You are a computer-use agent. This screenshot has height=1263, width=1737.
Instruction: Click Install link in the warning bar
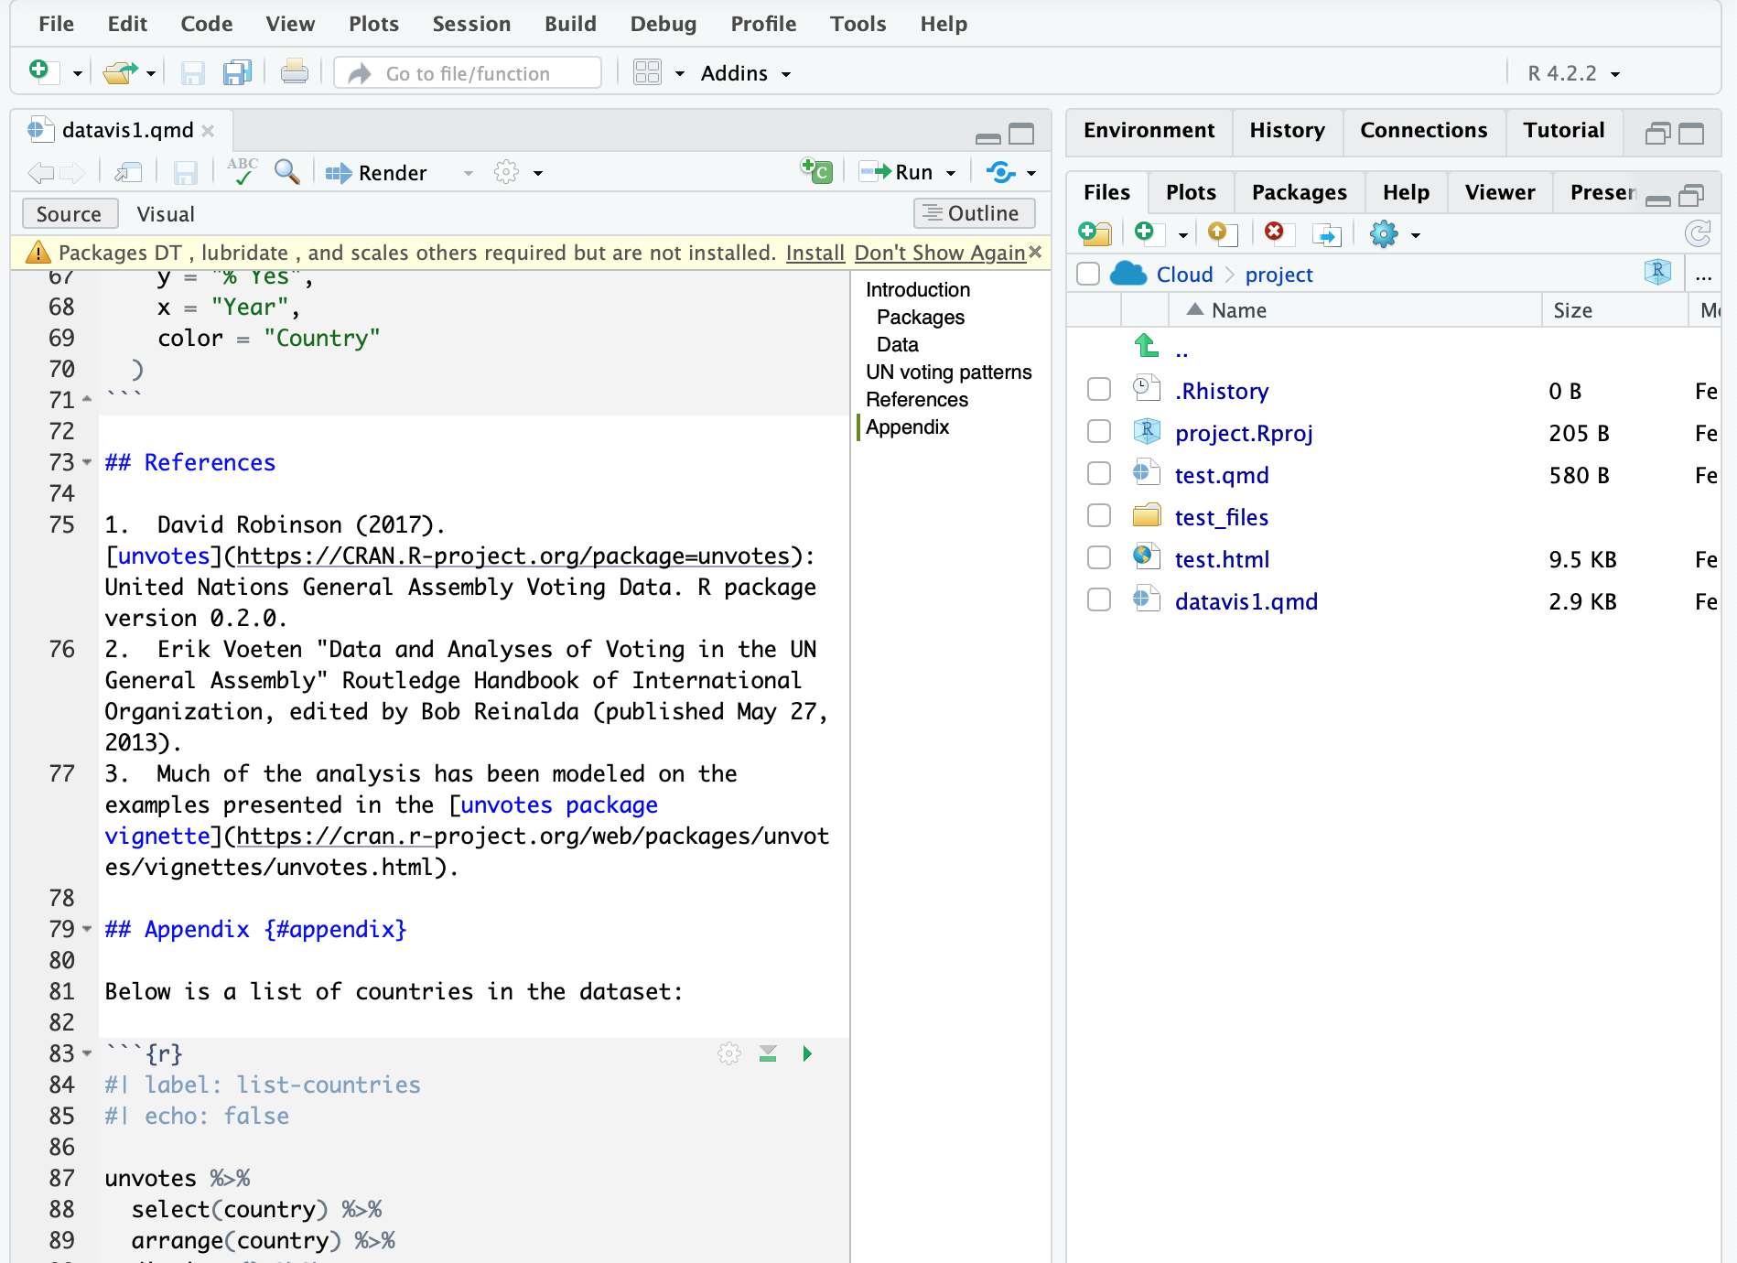pos(815,253)
